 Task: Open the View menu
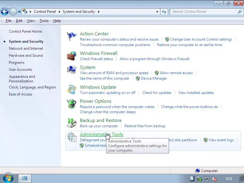coord(31,21)
